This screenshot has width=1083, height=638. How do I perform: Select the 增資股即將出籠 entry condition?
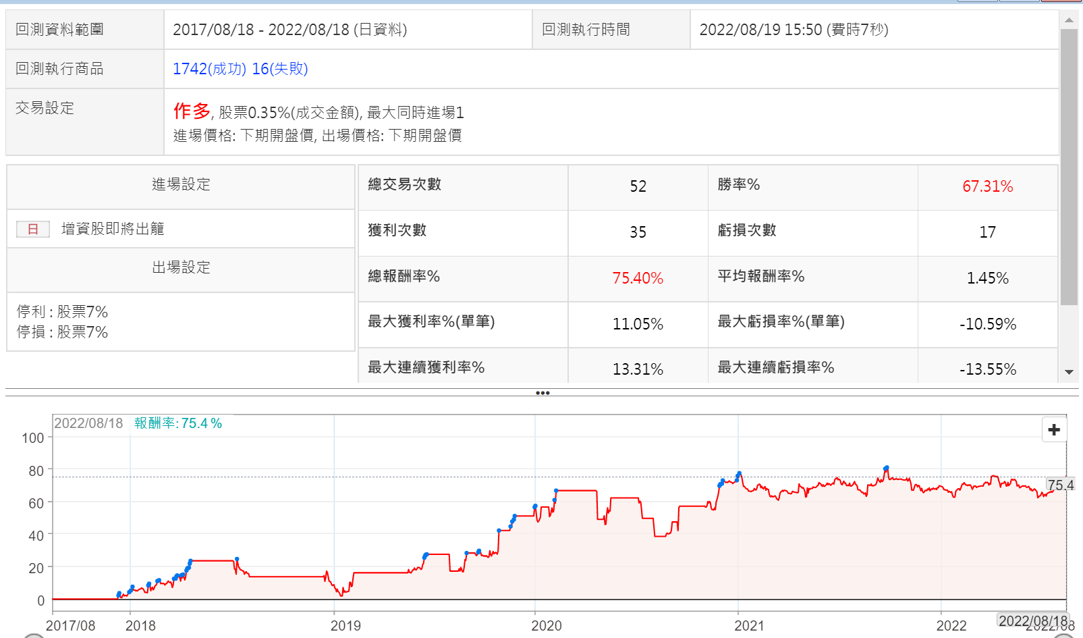click(113, 229)
